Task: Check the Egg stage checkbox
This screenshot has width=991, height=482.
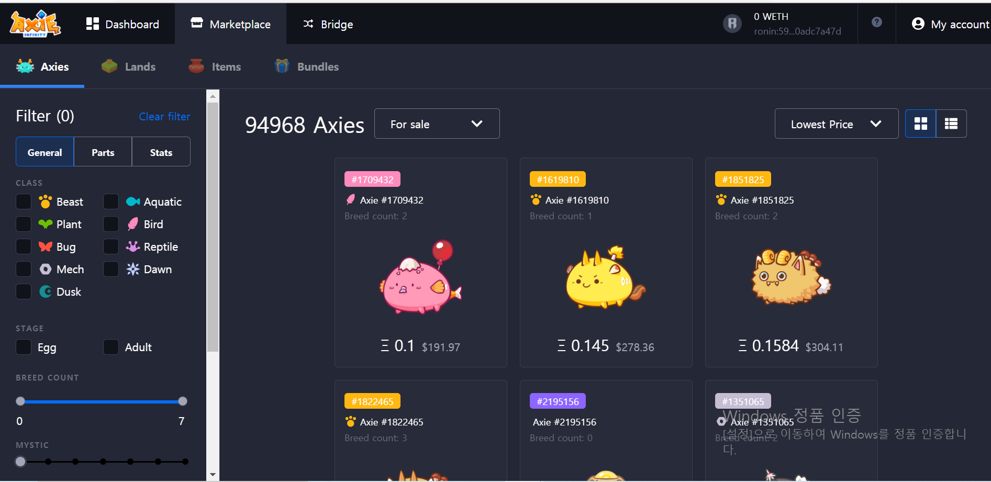Action: coord(24,347)
